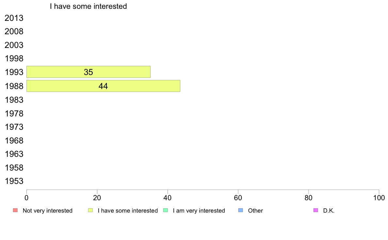
Task: Click the yellow I have some interested swatch
Action: pyautogui.click(x=90, y=210)
